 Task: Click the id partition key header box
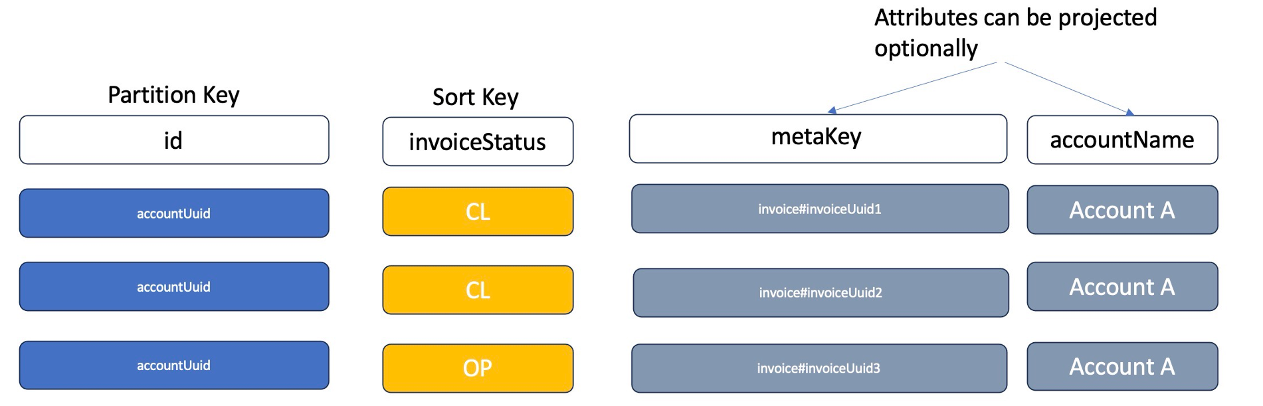click(174, 140)
